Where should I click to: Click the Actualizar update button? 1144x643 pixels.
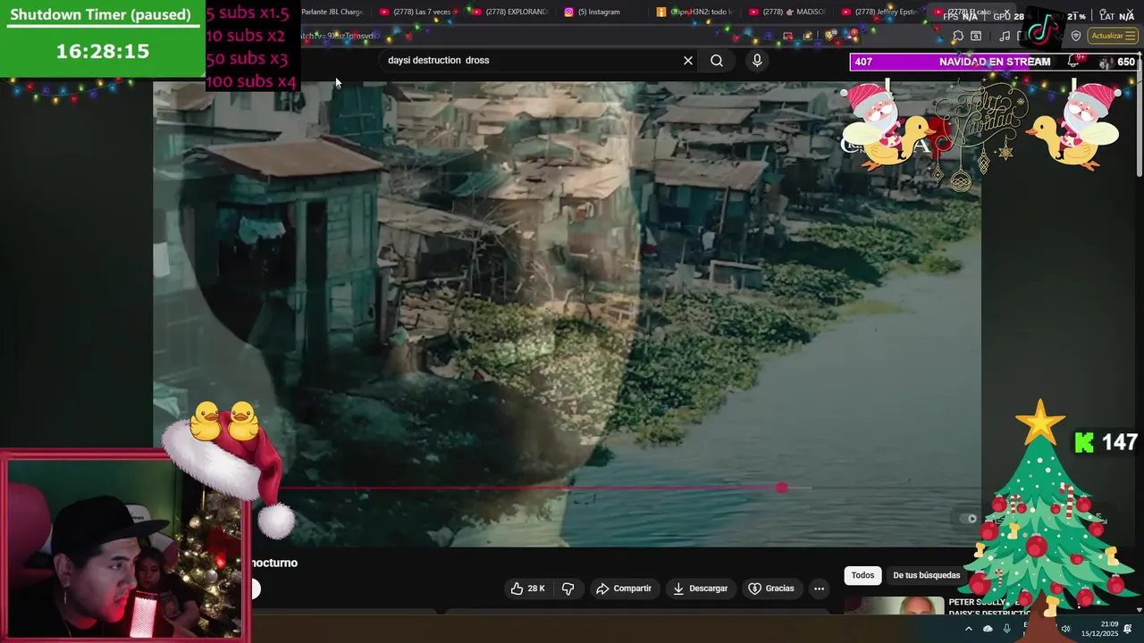point(1112,37)
